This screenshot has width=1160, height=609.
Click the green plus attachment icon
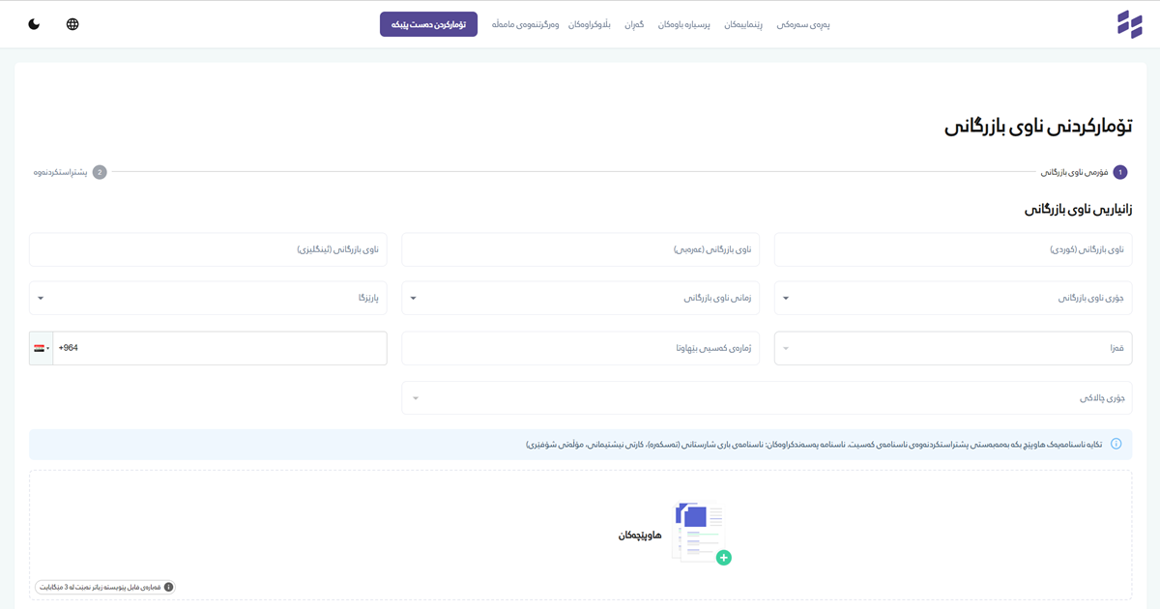pyautogui.click(x=723, y=558)
